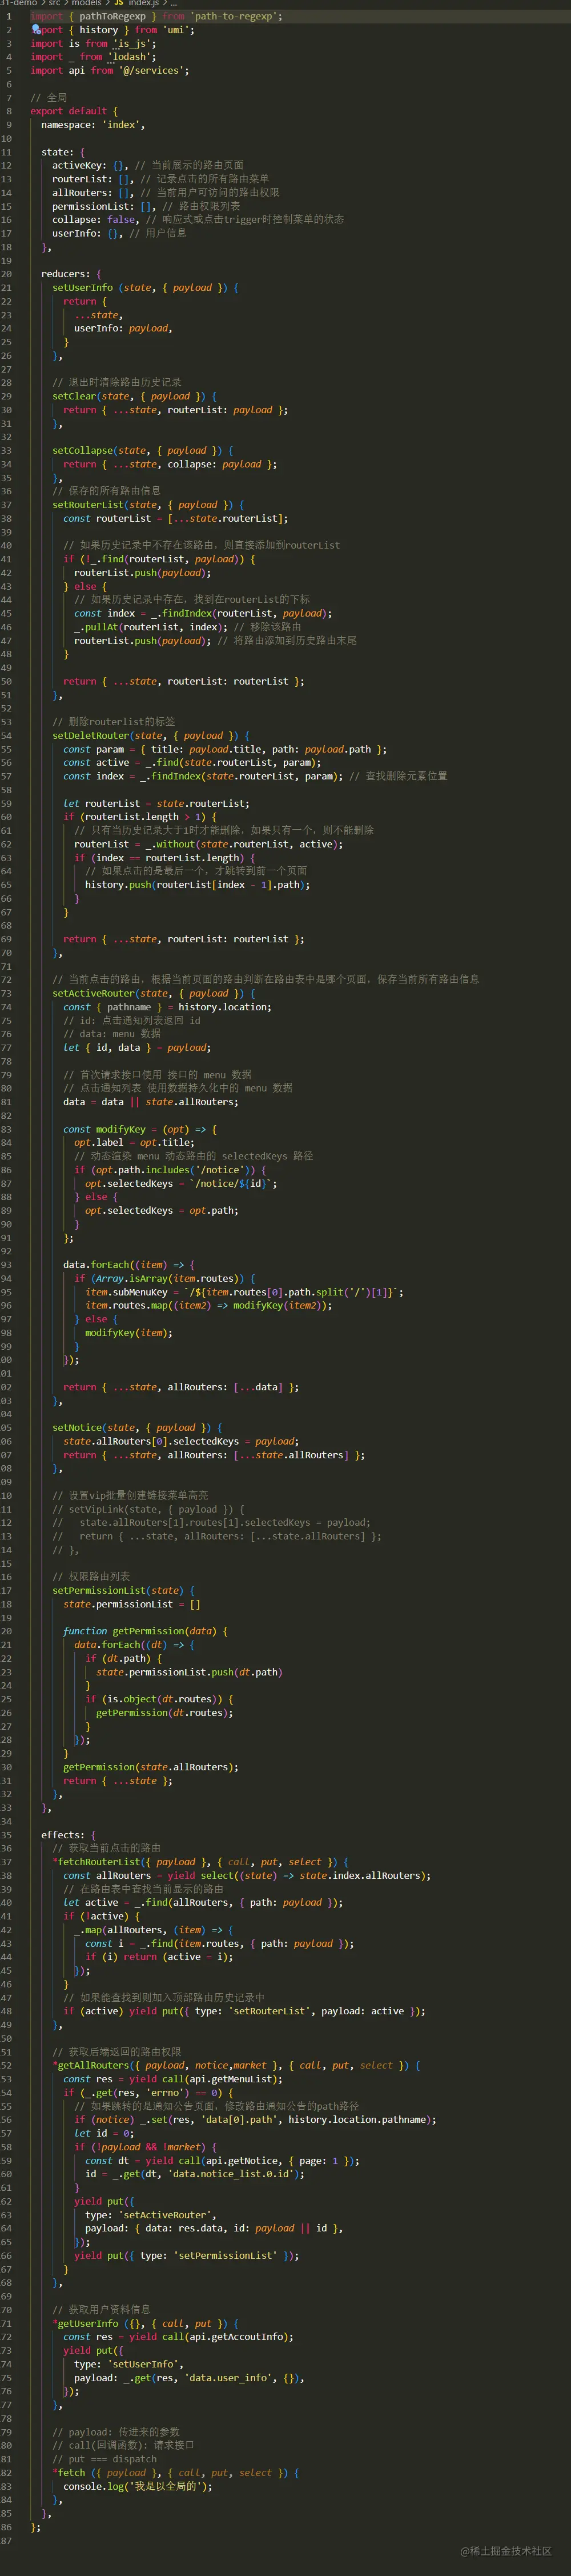Click the 'lodash' import string

(130, 57)
